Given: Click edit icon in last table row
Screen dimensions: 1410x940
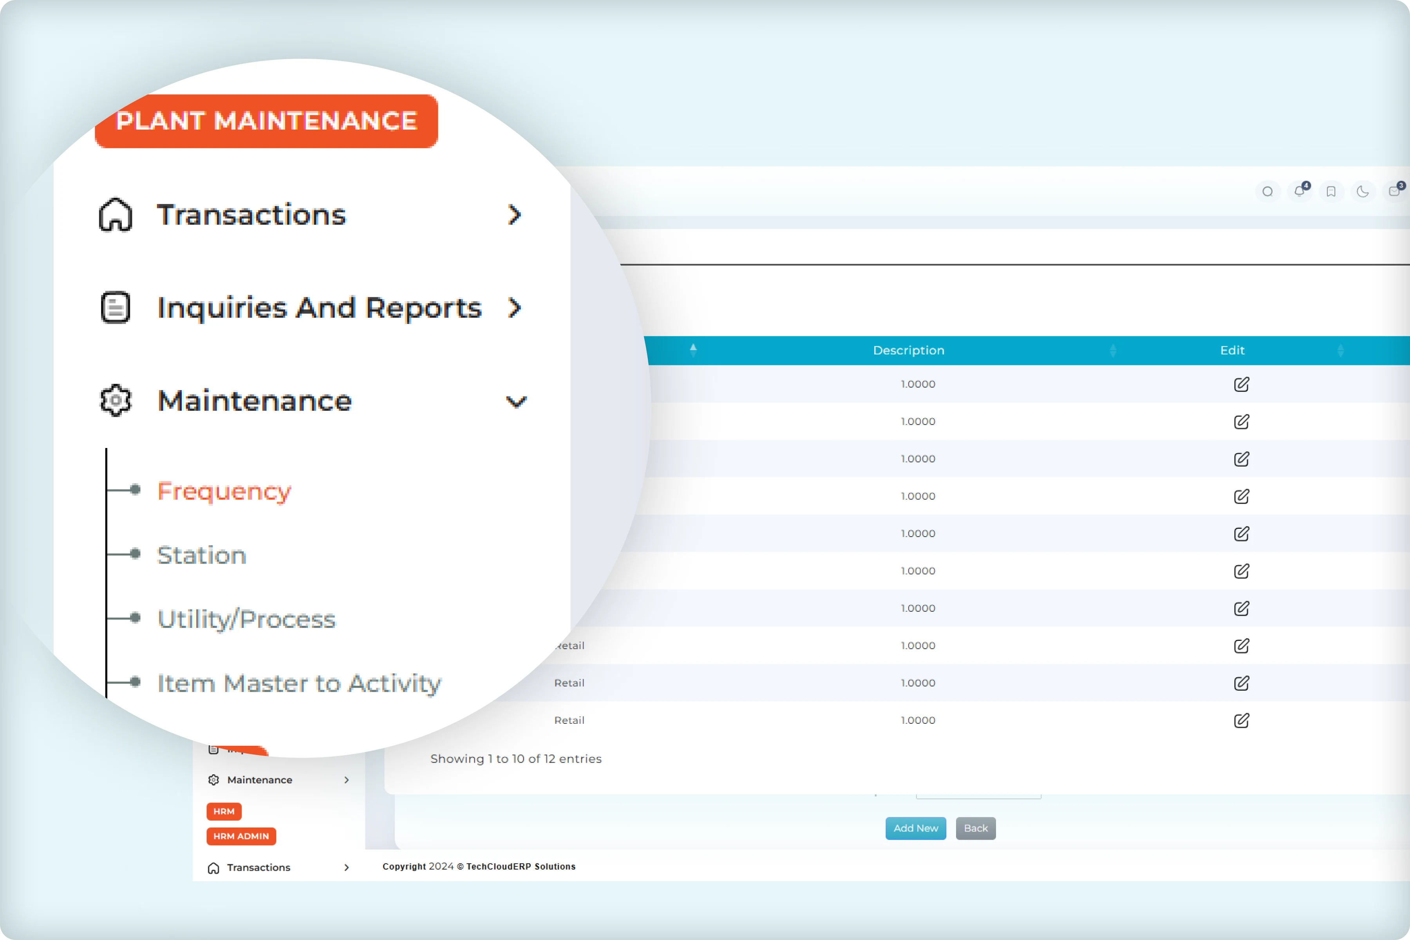Looking at the screenshot, I should pos(1241,721).
